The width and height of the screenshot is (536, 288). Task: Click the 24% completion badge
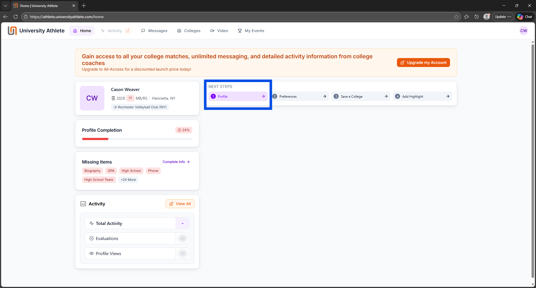coord(184,130)
